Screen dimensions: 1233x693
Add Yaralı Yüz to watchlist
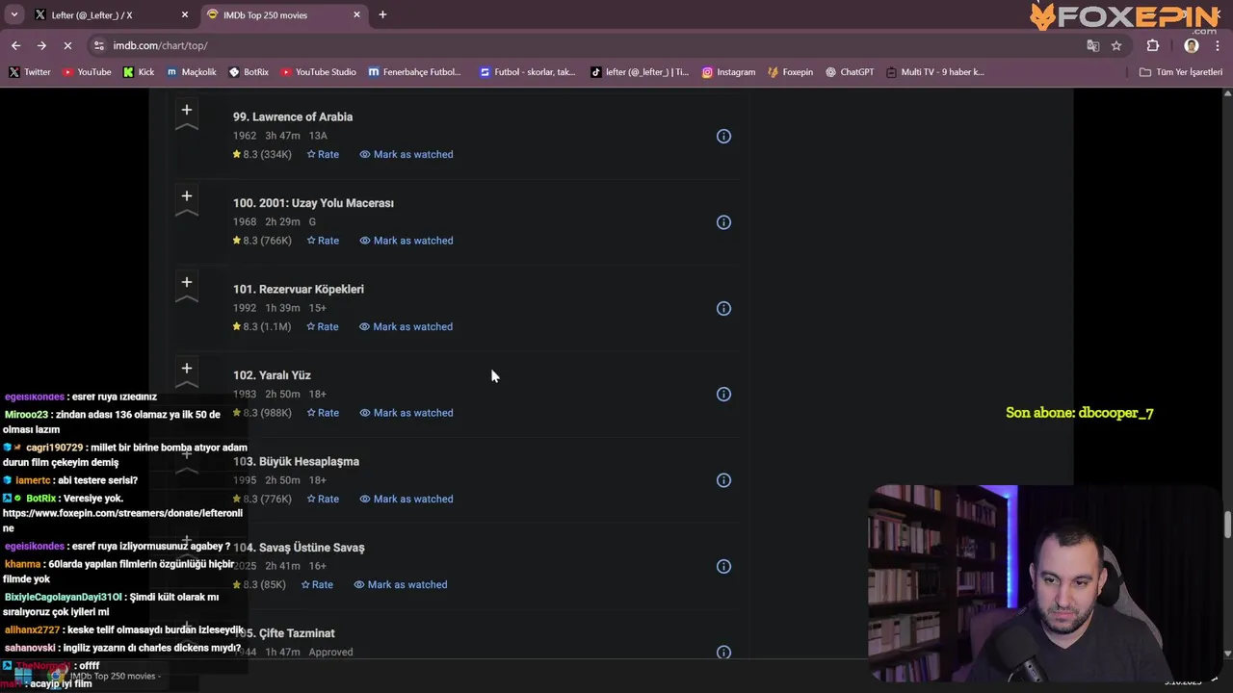pyautogui.click(x=187, y=371)
